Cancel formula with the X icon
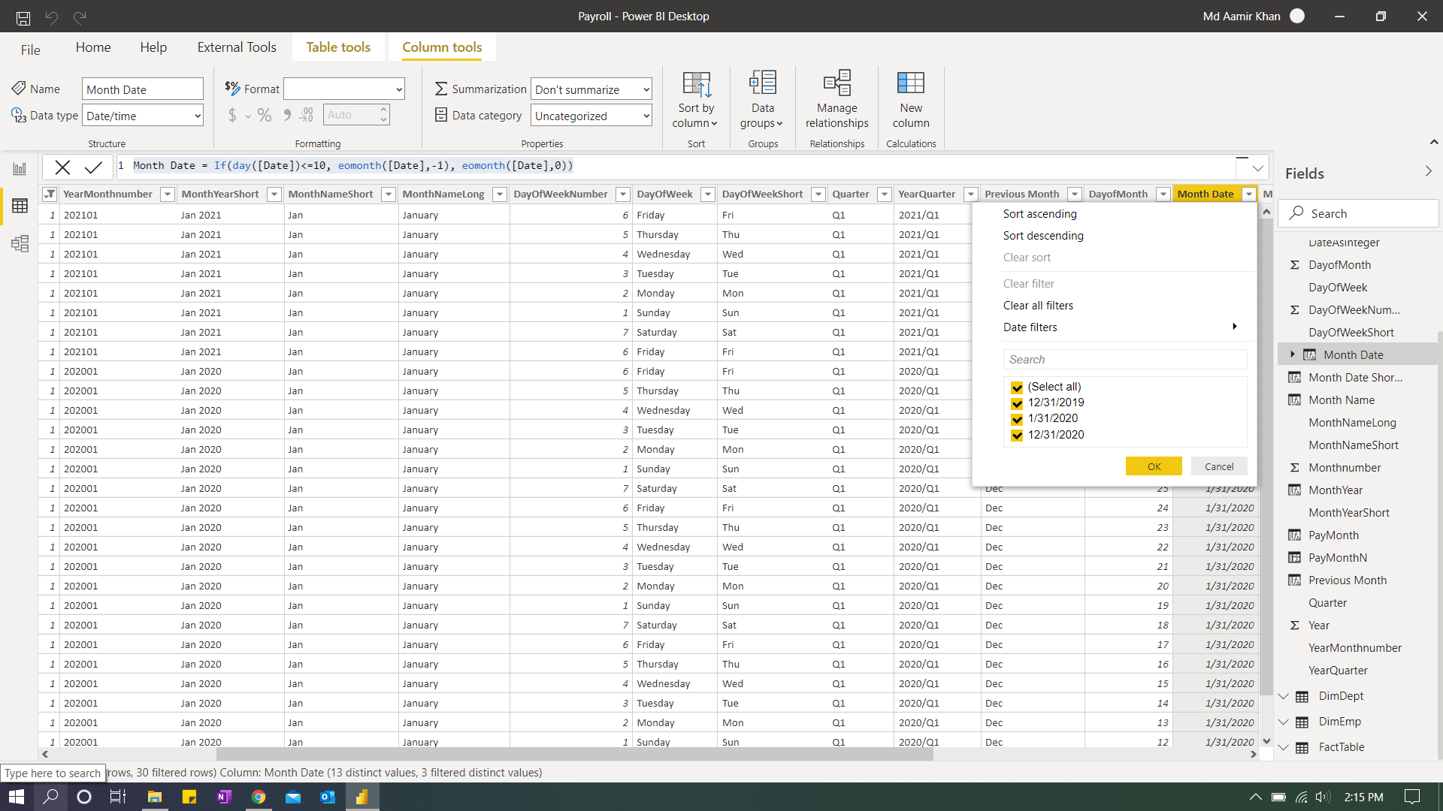Image resolution: width=1443 pixels, height=811 pixels. 62,167
